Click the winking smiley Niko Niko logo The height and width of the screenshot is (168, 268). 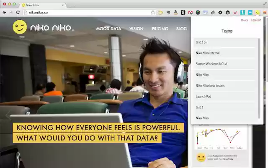20,27
